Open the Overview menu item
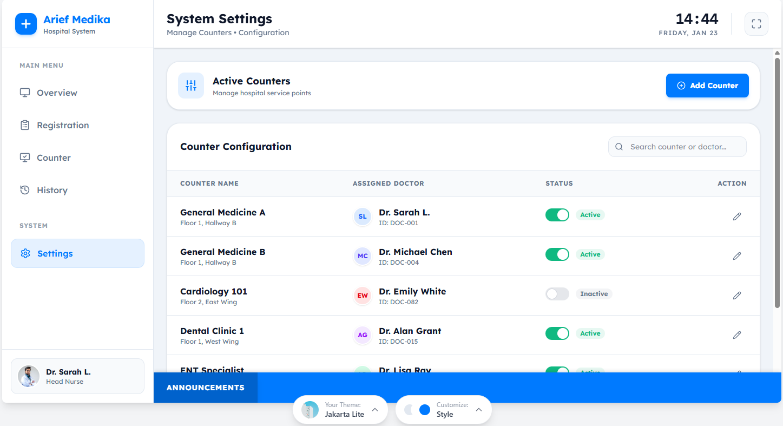Viewport: 783px width, 426px height. 57,93
